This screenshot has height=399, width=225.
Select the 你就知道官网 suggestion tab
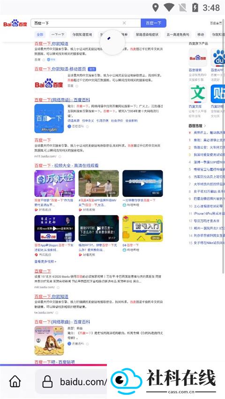click(82, 34)
